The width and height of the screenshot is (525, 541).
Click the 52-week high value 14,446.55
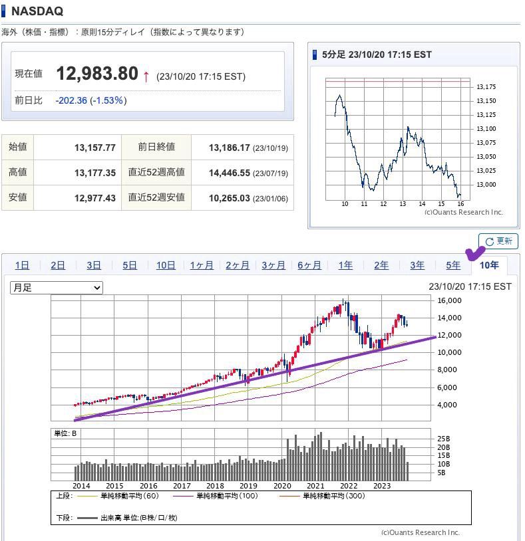pyautogui.click(x=230, y=173)
